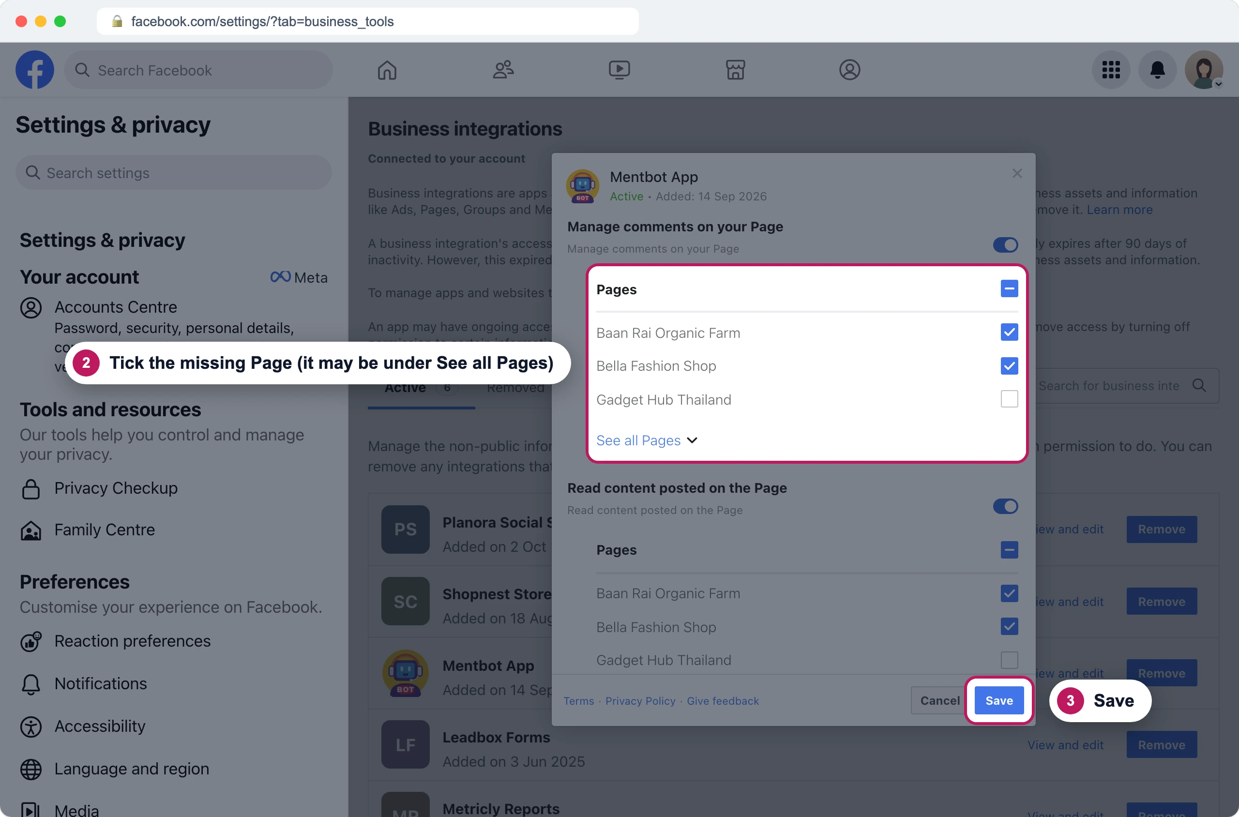This screenshot has height=817, width=1239.
Task: Open the Terms link in dialog footer
Action: (x=578, y=701)
